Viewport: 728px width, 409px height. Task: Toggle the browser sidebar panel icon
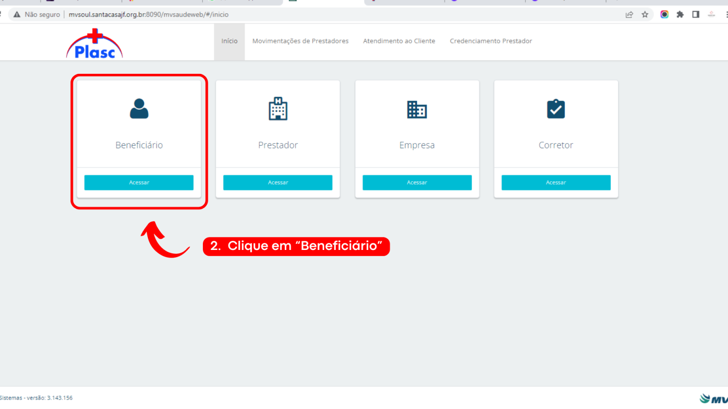696,14
